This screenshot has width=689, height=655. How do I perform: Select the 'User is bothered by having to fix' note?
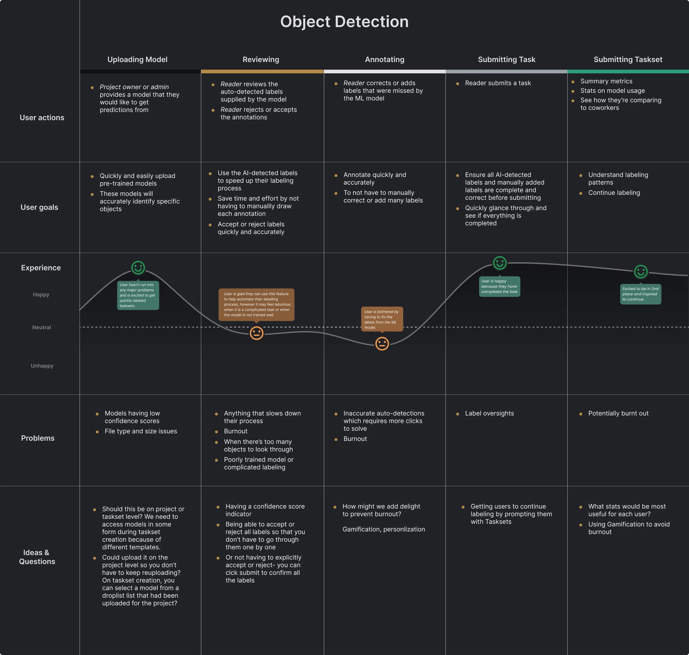[x=382, y=320]
